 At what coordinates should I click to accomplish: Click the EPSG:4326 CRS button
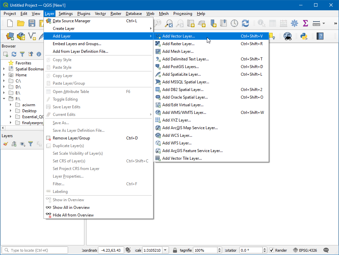coord(305,250)
